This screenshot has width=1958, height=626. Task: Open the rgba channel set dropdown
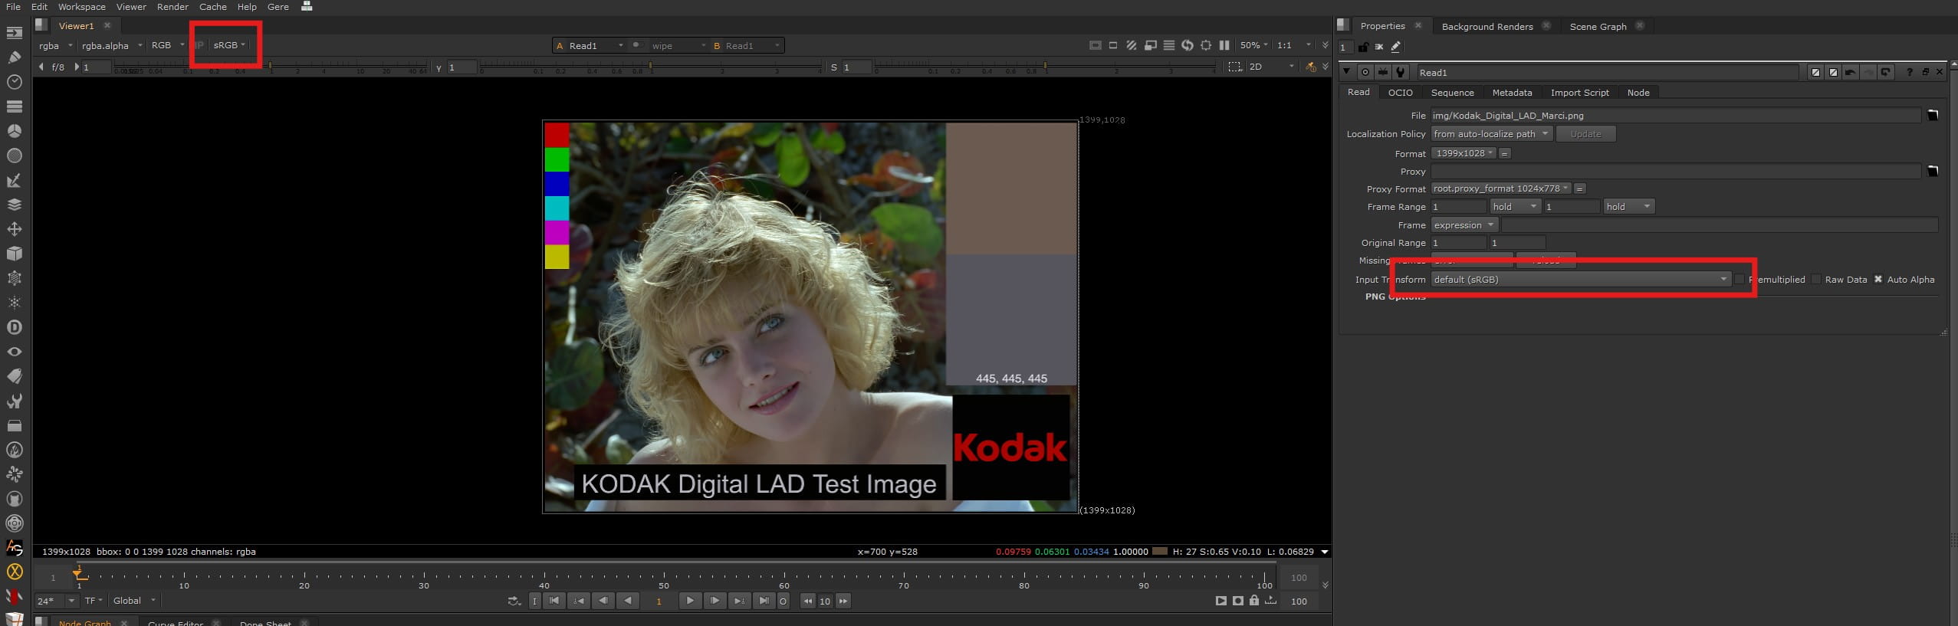point(55,45)
